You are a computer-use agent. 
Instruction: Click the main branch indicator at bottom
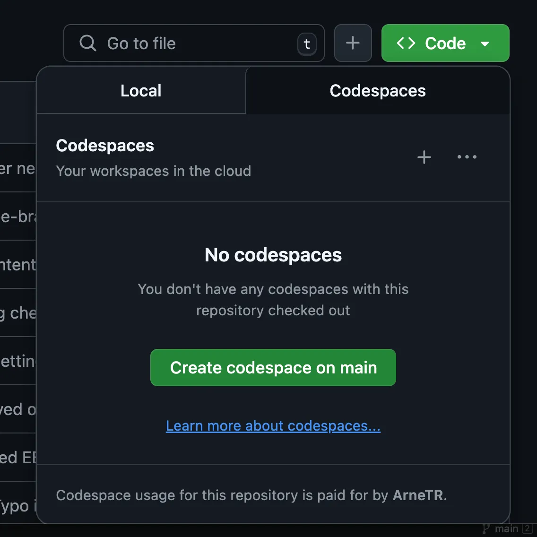tap(507, 529)
